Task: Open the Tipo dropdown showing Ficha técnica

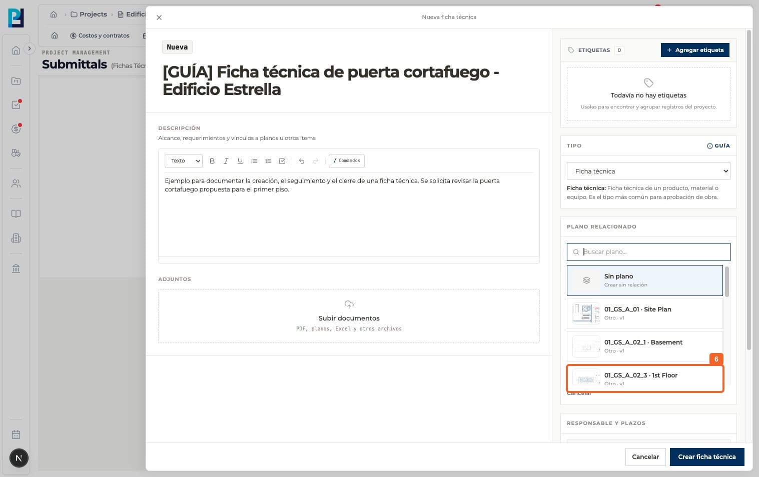Action: click(x=648, y=171)
